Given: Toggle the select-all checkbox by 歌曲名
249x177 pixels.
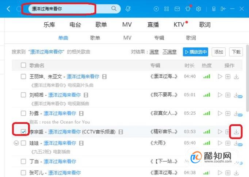Looking at the screenshot, I should click(23, 65).
